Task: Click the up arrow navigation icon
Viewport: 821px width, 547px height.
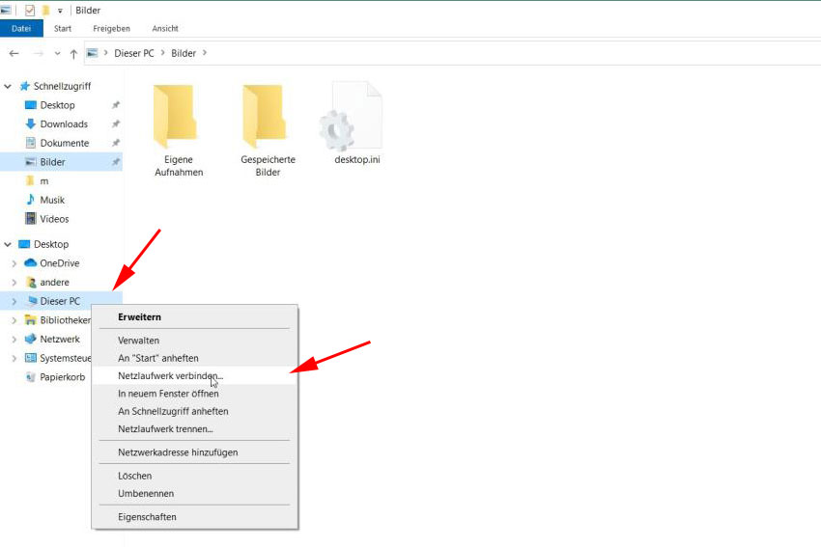Action: (x=73, y=53)
